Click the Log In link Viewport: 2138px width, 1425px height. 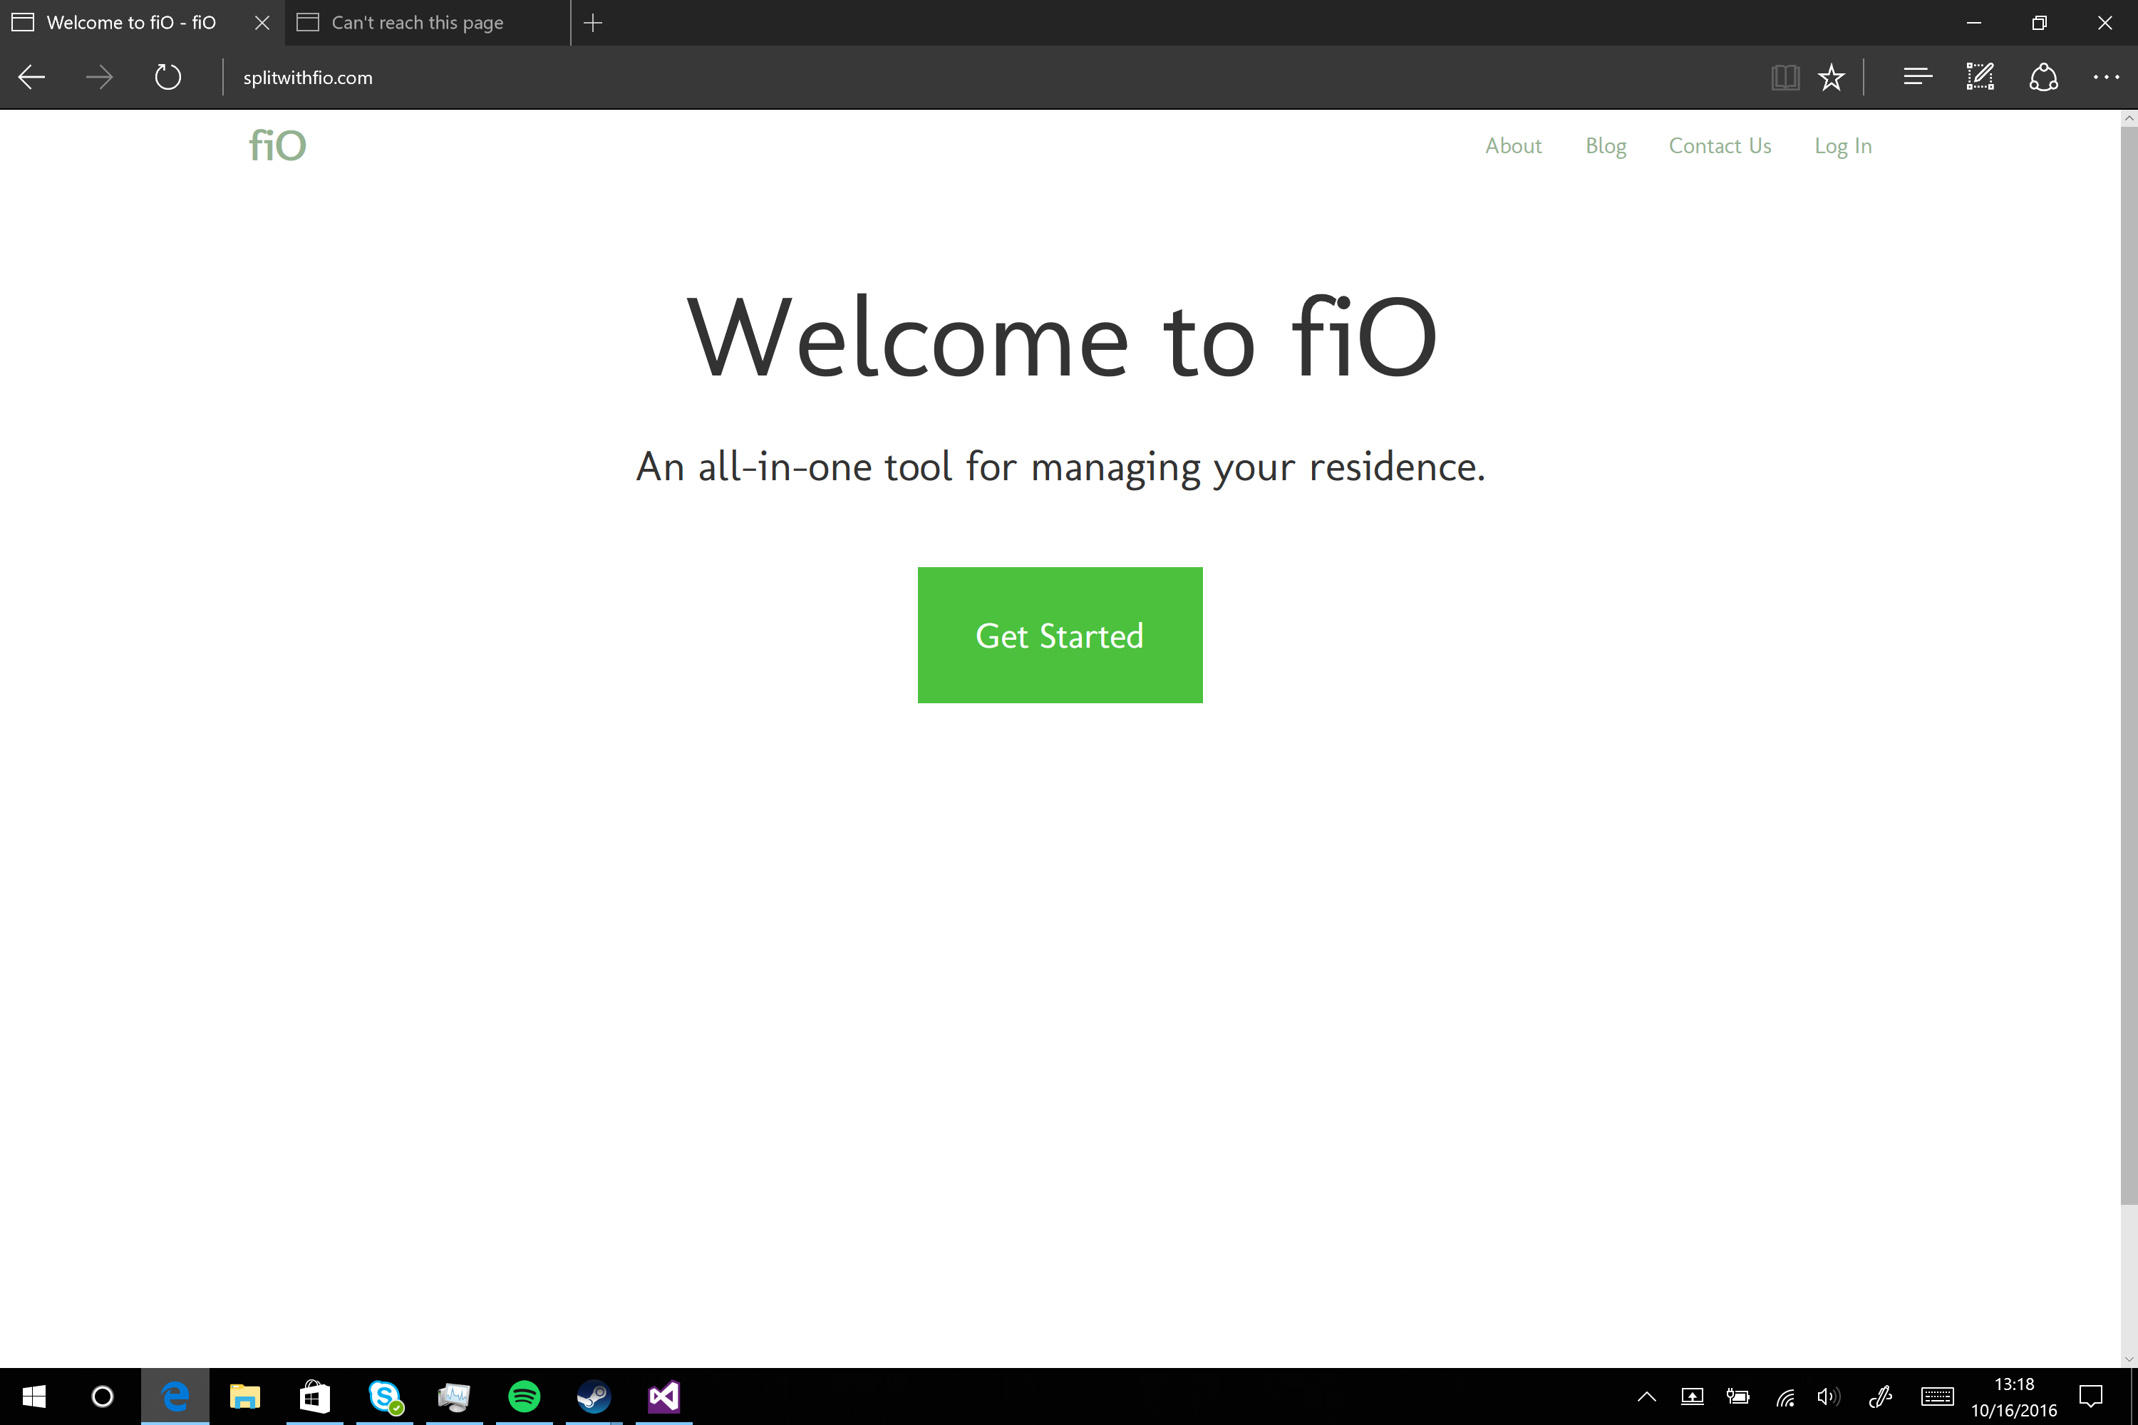point(1842,146)
